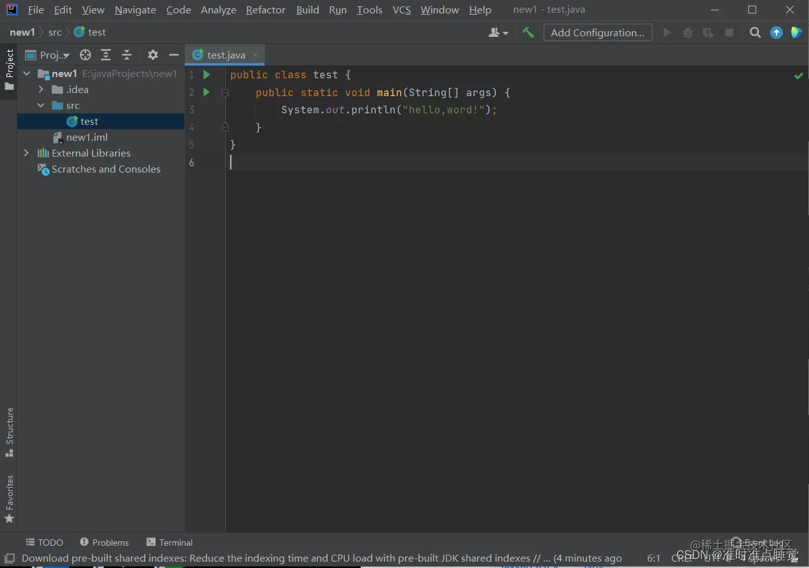Click test in the breadcrumb bar
Viewport: 809px width, 568px height.
point(91,32)
